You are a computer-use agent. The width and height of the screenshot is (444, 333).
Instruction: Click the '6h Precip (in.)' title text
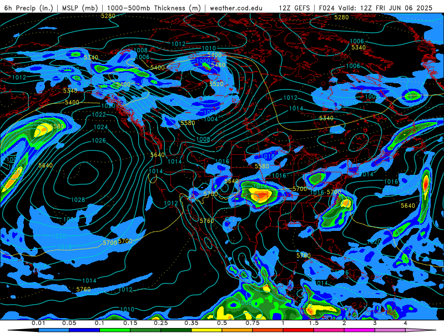tap(29, 8)
